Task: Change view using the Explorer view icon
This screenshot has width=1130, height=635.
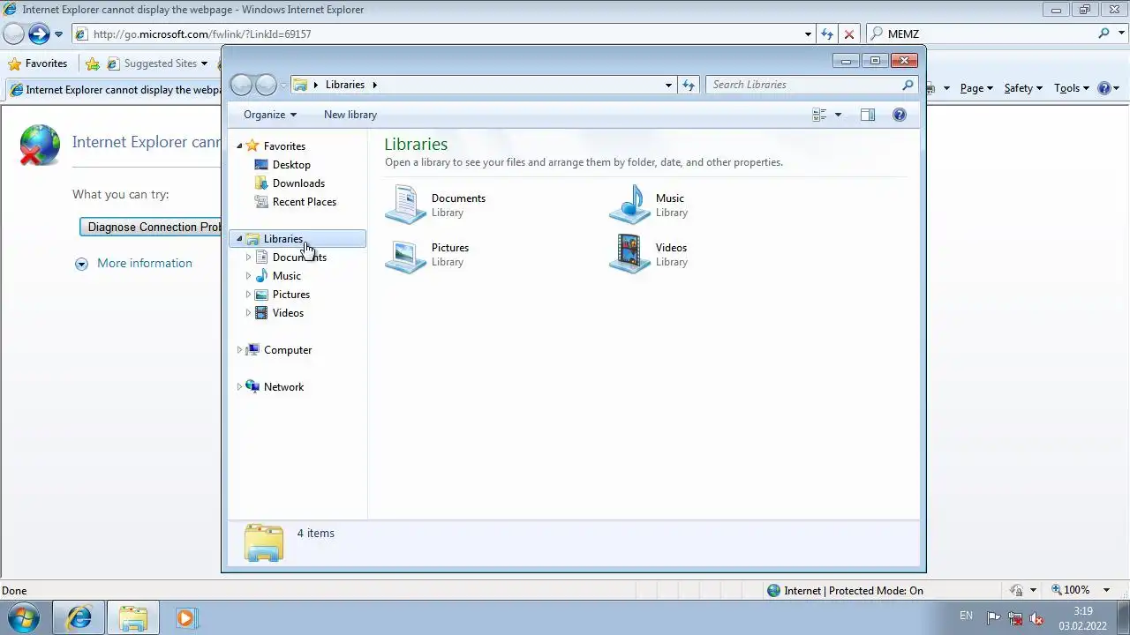Action: coord(819,115)
